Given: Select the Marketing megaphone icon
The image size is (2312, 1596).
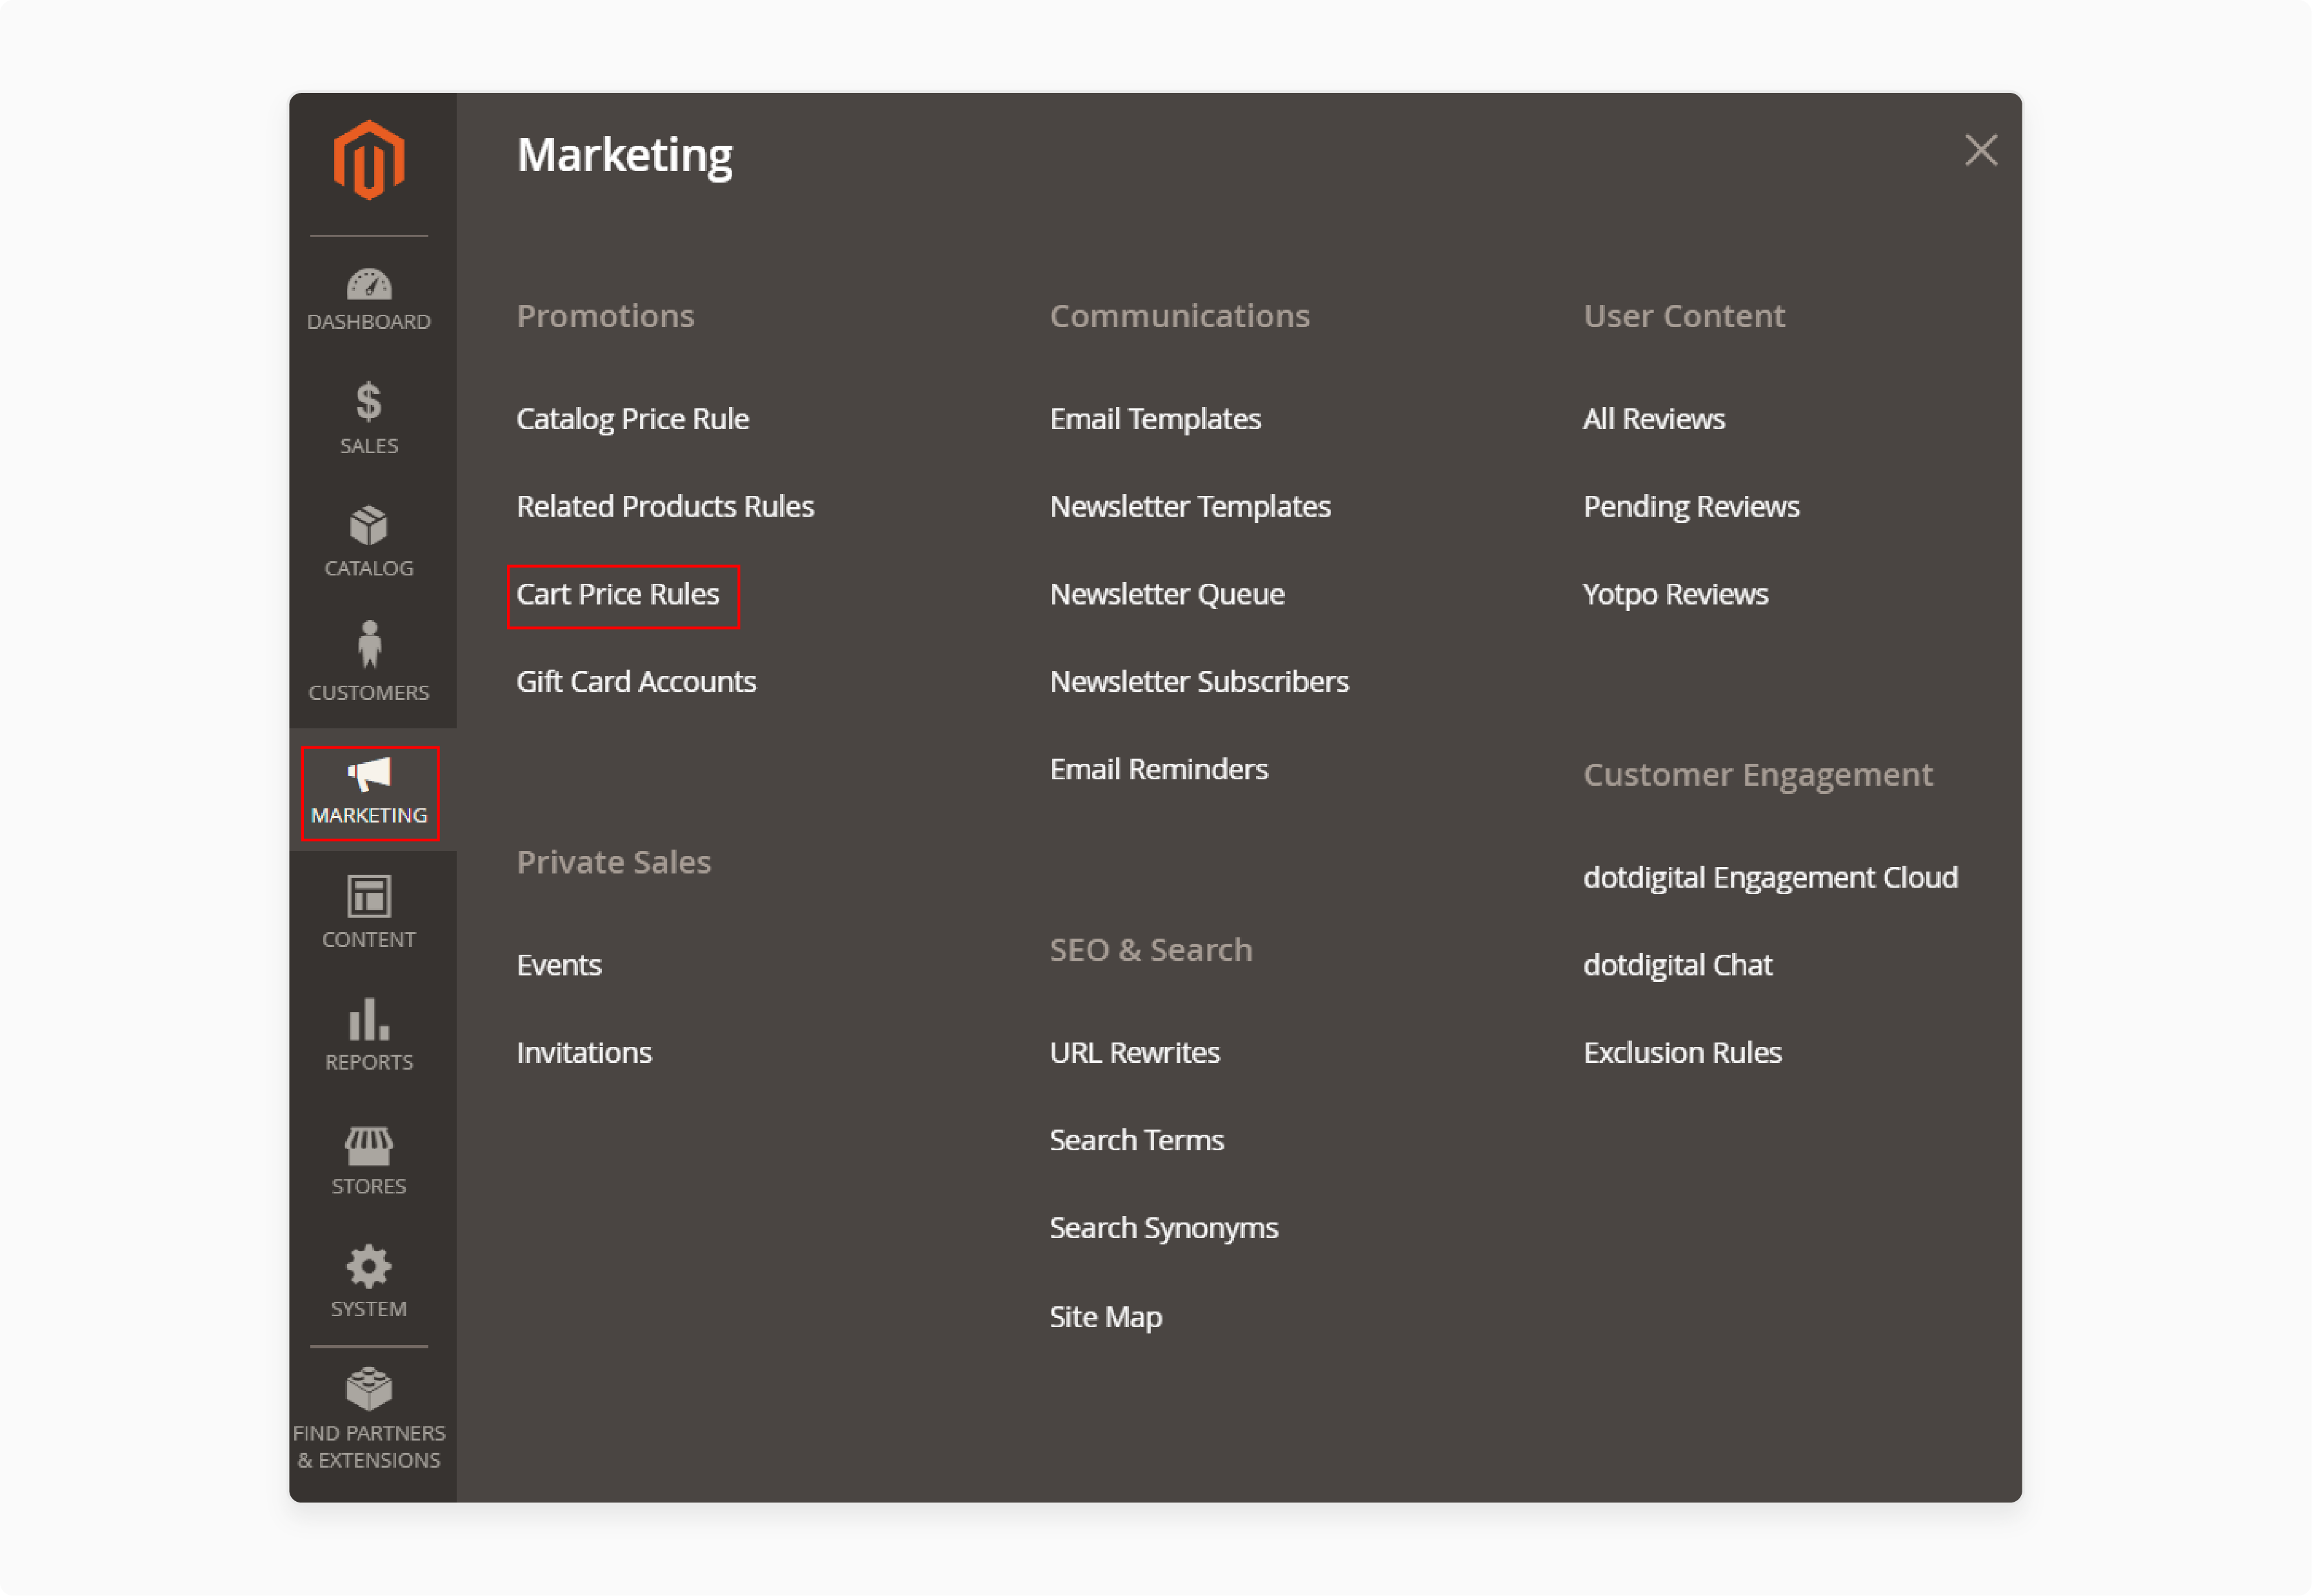Looking at the screenshot, I should (368, 775).
